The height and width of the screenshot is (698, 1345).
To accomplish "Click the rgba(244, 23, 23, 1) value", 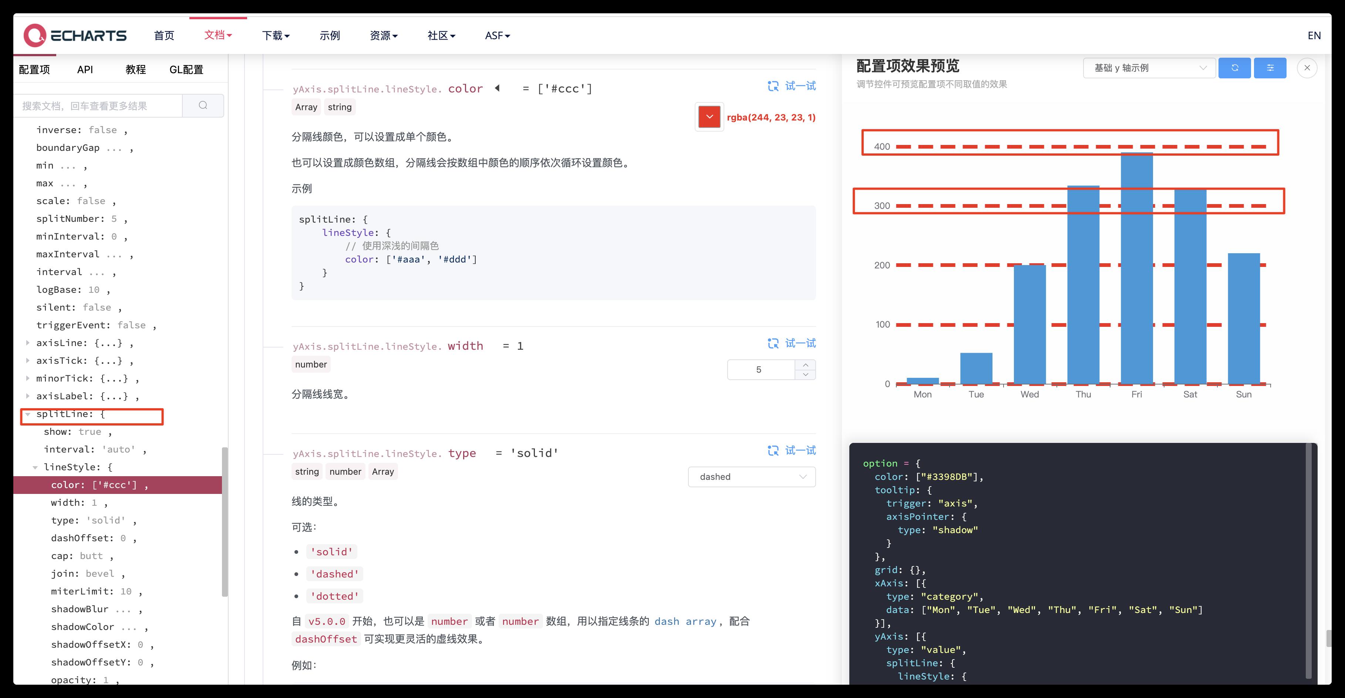I will [x=771, y=117].
